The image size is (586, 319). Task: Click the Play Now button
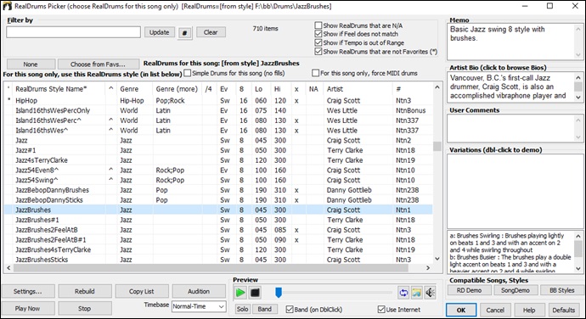[28, 309]
